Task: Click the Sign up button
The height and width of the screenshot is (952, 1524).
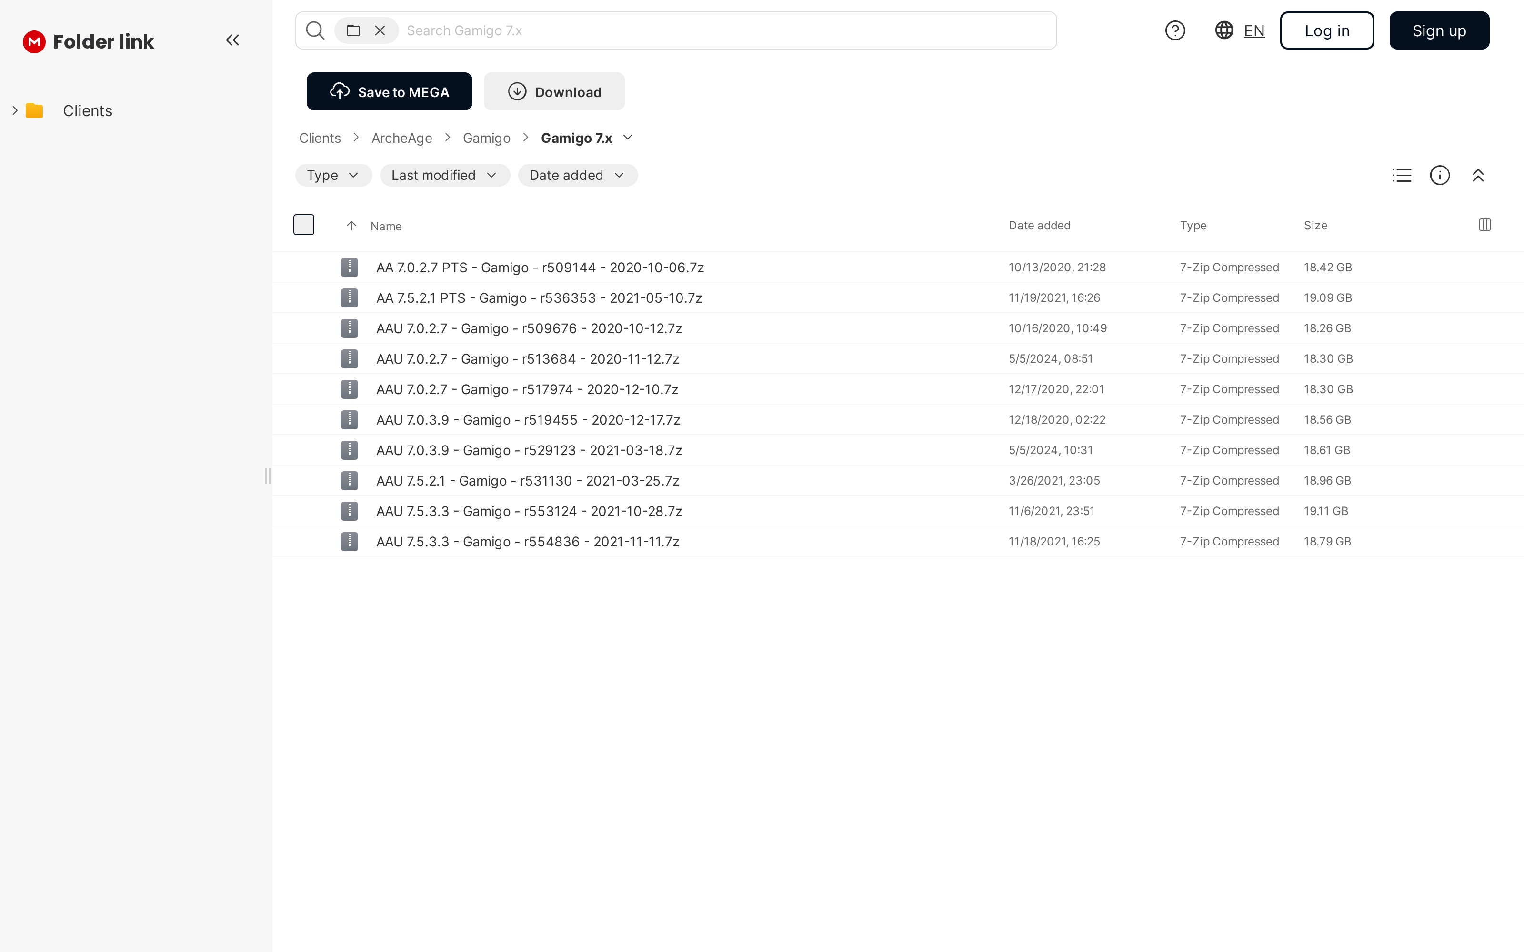Action: tap(1439, 30)
